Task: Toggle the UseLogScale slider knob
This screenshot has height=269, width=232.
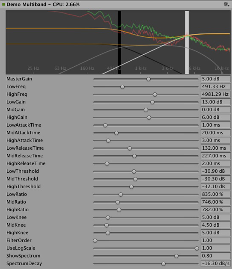Action: 197,248
